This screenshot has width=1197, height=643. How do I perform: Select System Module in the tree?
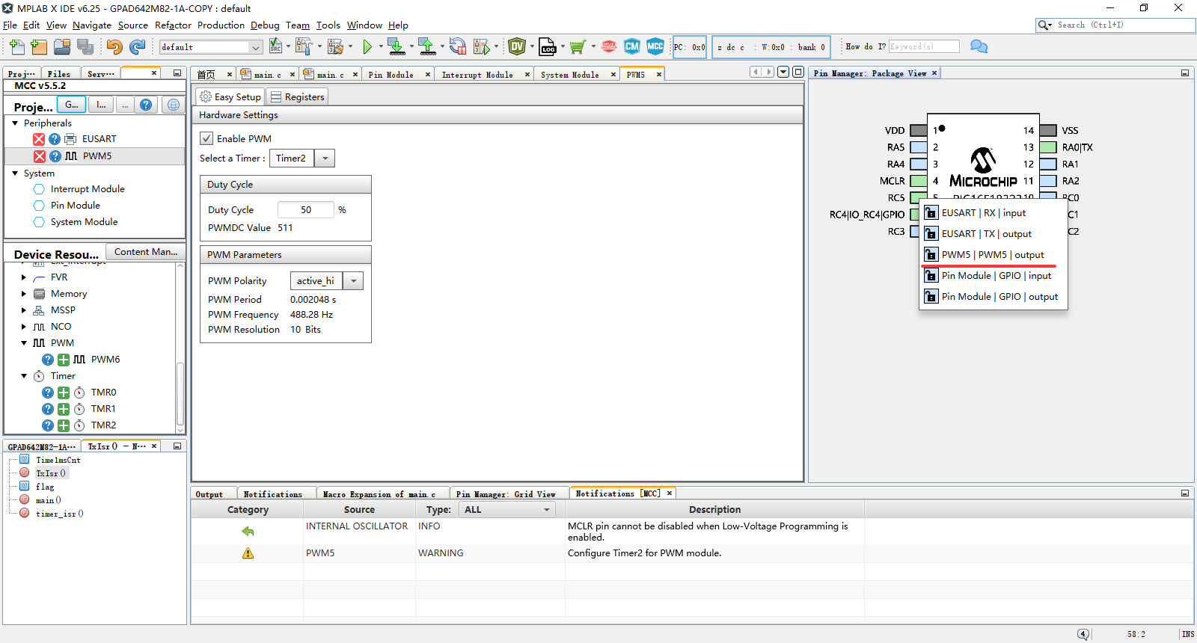84,222
